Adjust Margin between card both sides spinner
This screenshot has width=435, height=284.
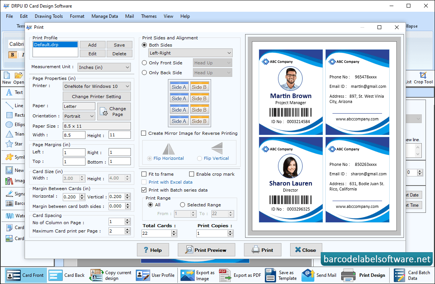(127, 206)
